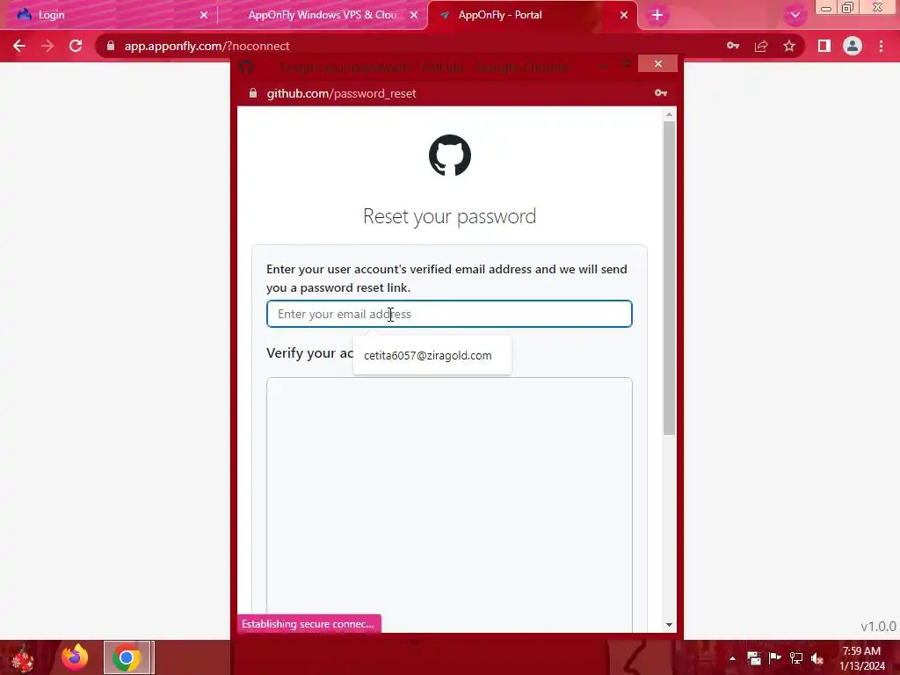Click the lock icon beside github.com URL
This screenshot has width=900, height=675.
coord(253,93)
